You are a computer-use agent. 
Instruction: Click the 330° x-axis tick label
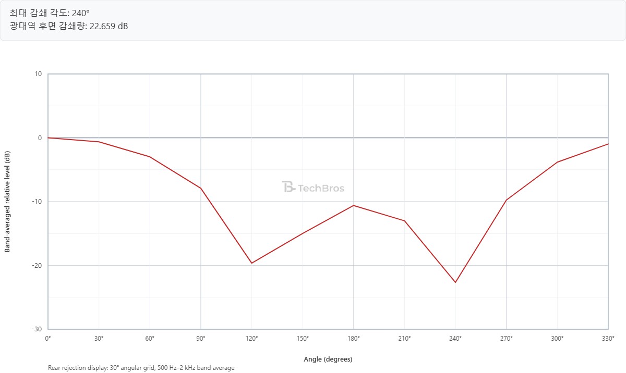point(608,339)
